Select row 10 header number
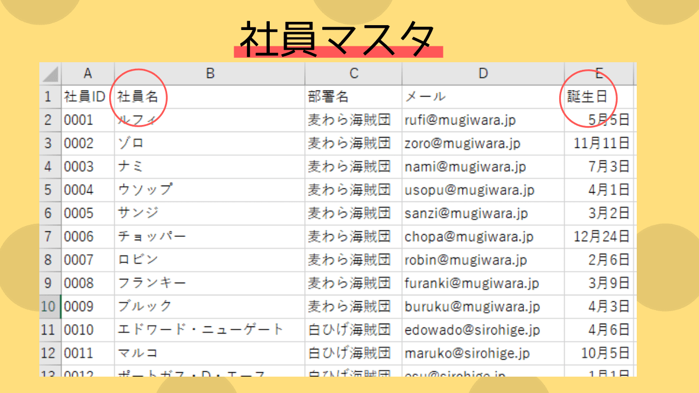The height and width of the screenshot is (393, 699). coord(49,307)
